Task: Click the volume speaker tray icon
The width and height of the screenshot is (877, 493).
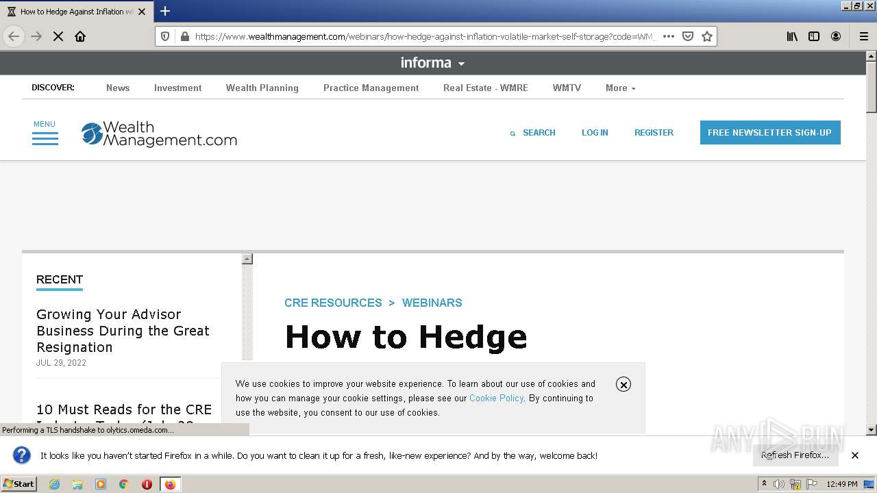Action: pyautogui.click(x=779, y=484)
